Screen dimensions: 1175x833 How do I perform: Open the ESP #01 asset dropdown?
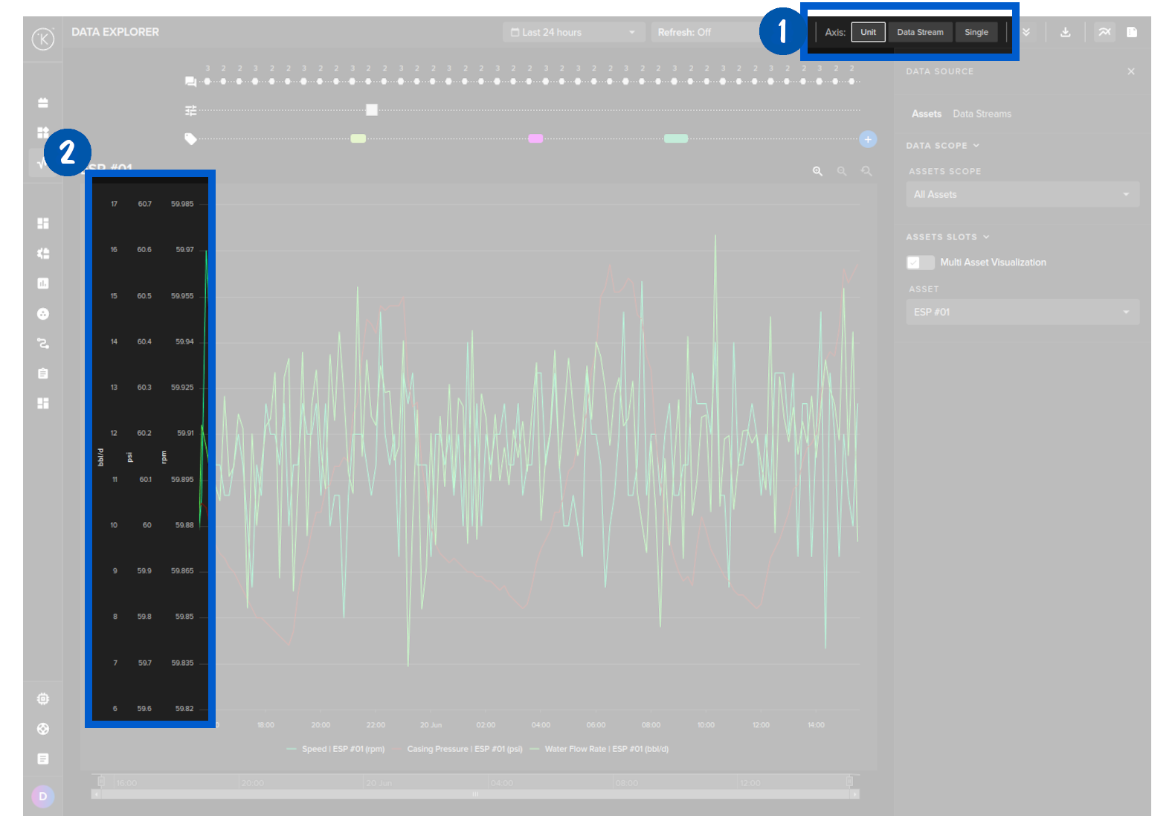click(1022, 312)
